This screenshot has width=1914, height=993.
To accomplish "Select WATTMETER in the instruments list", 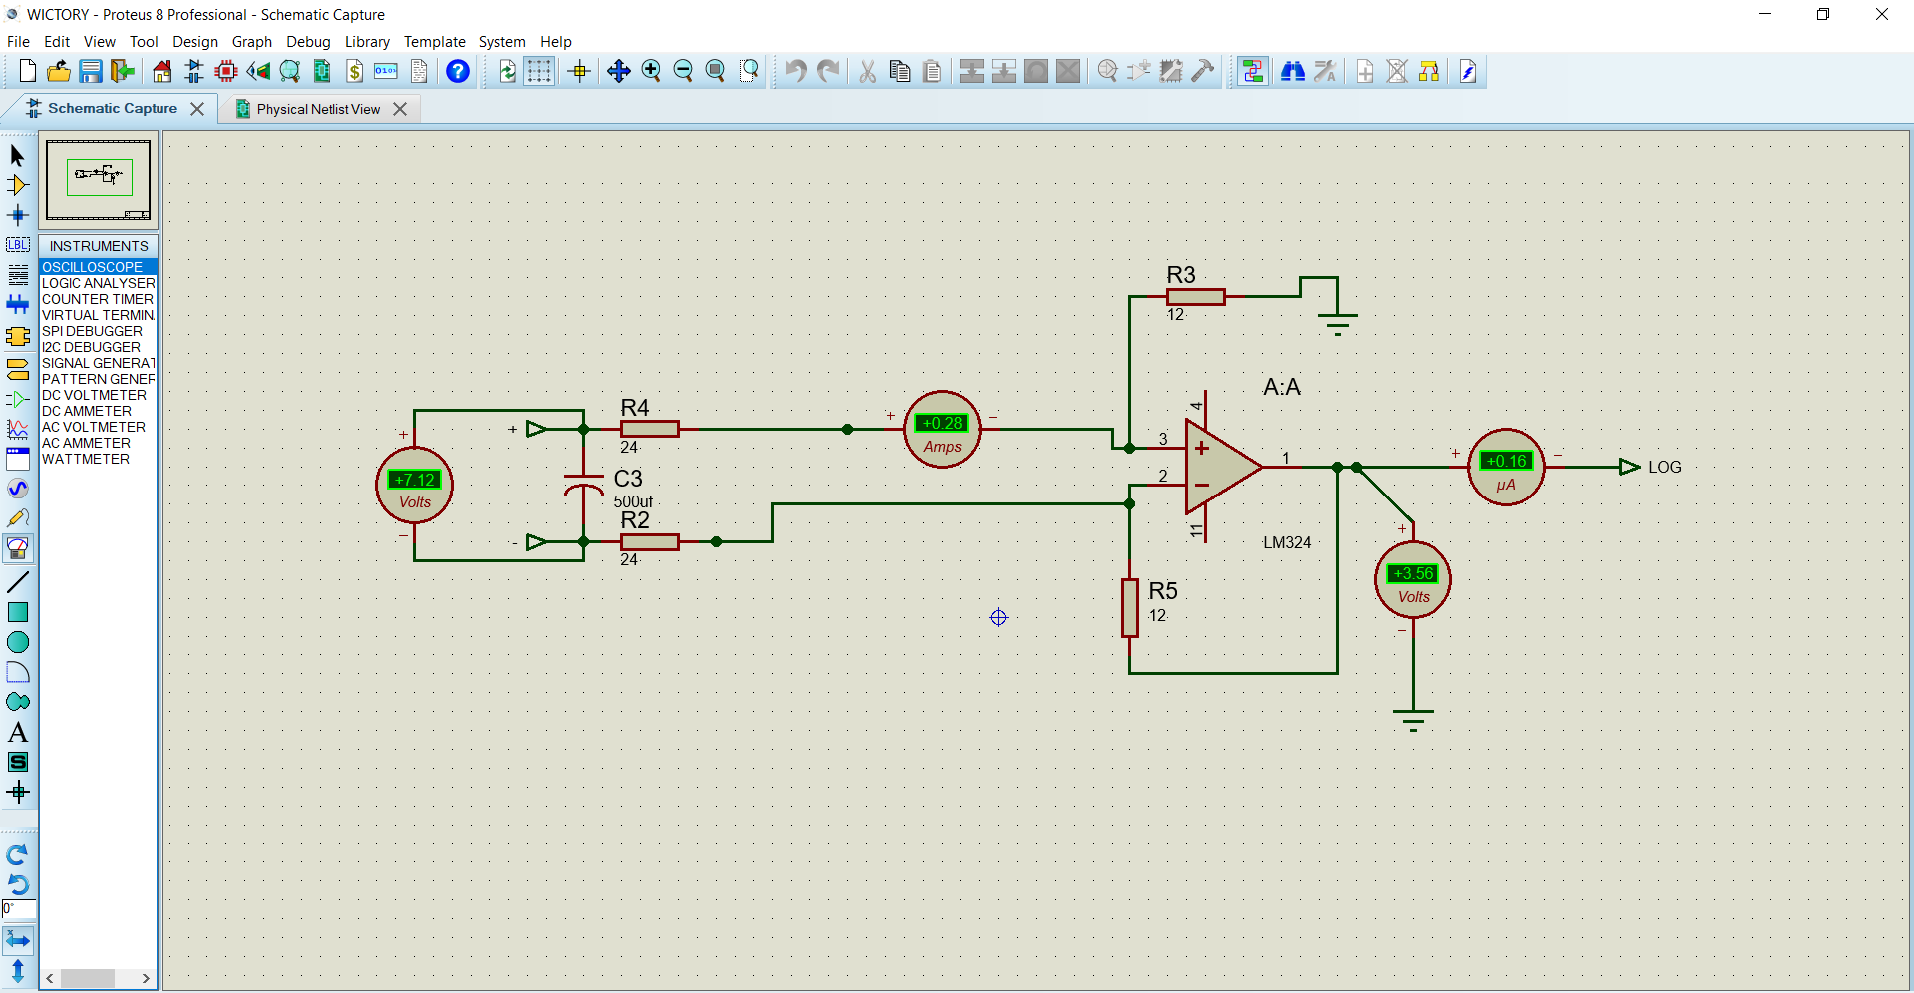I will click(98, 459).
